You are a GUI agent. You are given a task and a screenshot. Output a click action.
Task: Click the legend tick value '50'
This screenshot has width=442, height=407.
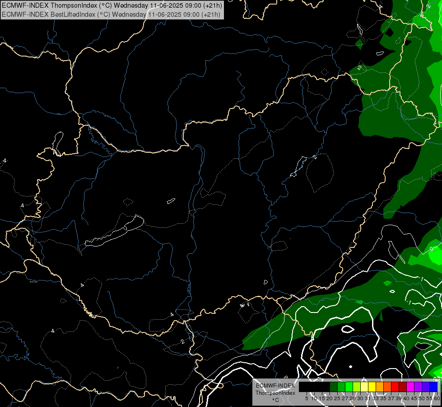[422, 398]
